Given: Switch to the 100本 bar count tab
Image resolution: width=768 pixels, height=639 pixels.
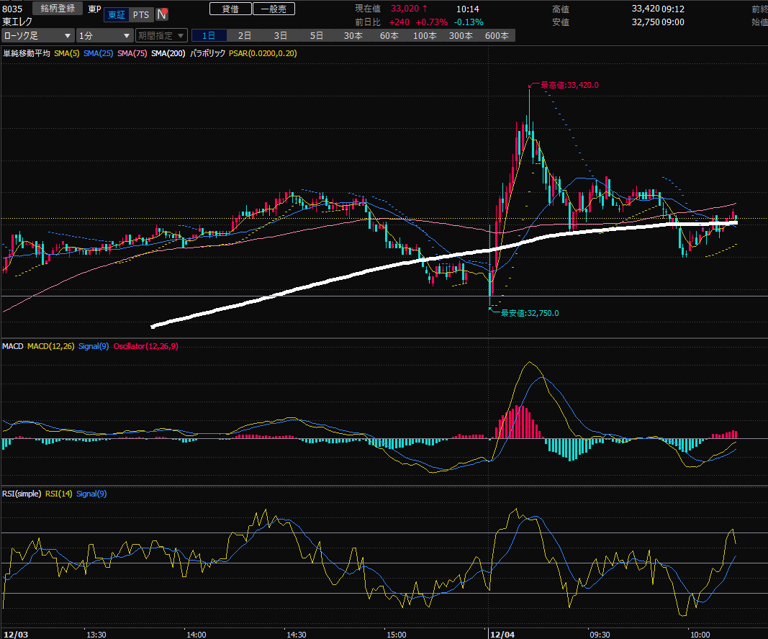Looking at the screenshot, I should (x=425, y=35).
